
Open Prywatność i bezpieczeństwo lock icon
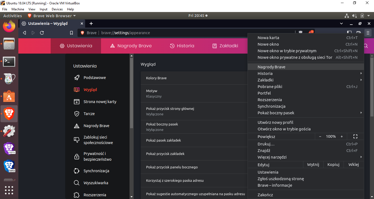click(77, 157)
